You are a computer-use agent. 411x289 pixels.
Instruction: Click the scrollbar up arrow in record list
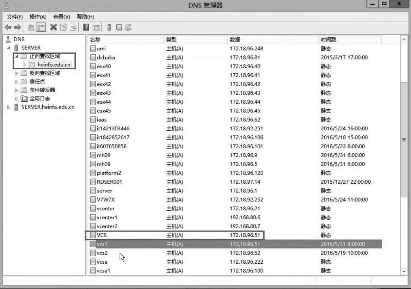point(404,39)
